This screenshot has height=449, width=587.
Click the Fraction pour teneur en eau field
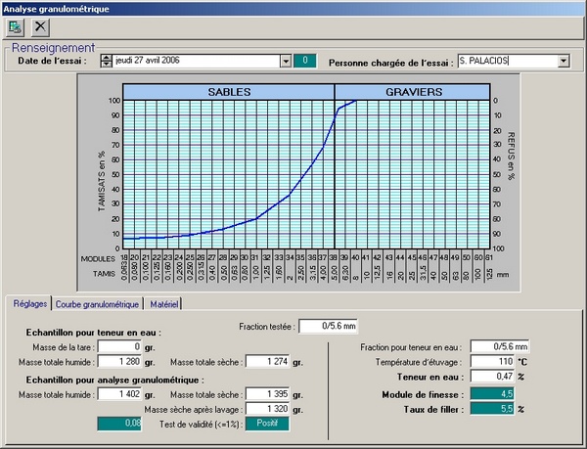pyautogui.click(x=500, y=346)
